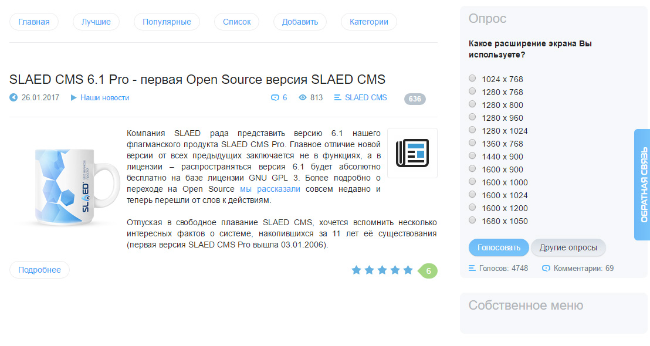Rate article with first star
Screen dimensions: 650x346
[x=356, y=270]
